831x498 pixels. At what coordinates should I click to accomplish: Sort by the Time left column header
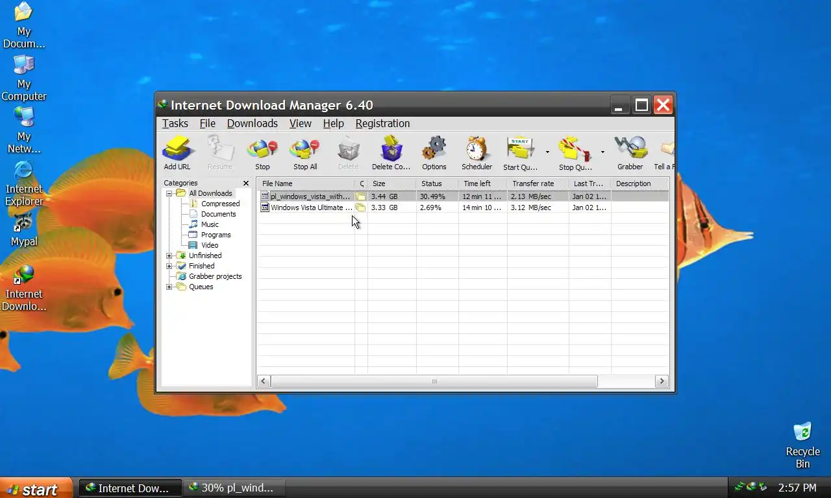click(483, 184)
